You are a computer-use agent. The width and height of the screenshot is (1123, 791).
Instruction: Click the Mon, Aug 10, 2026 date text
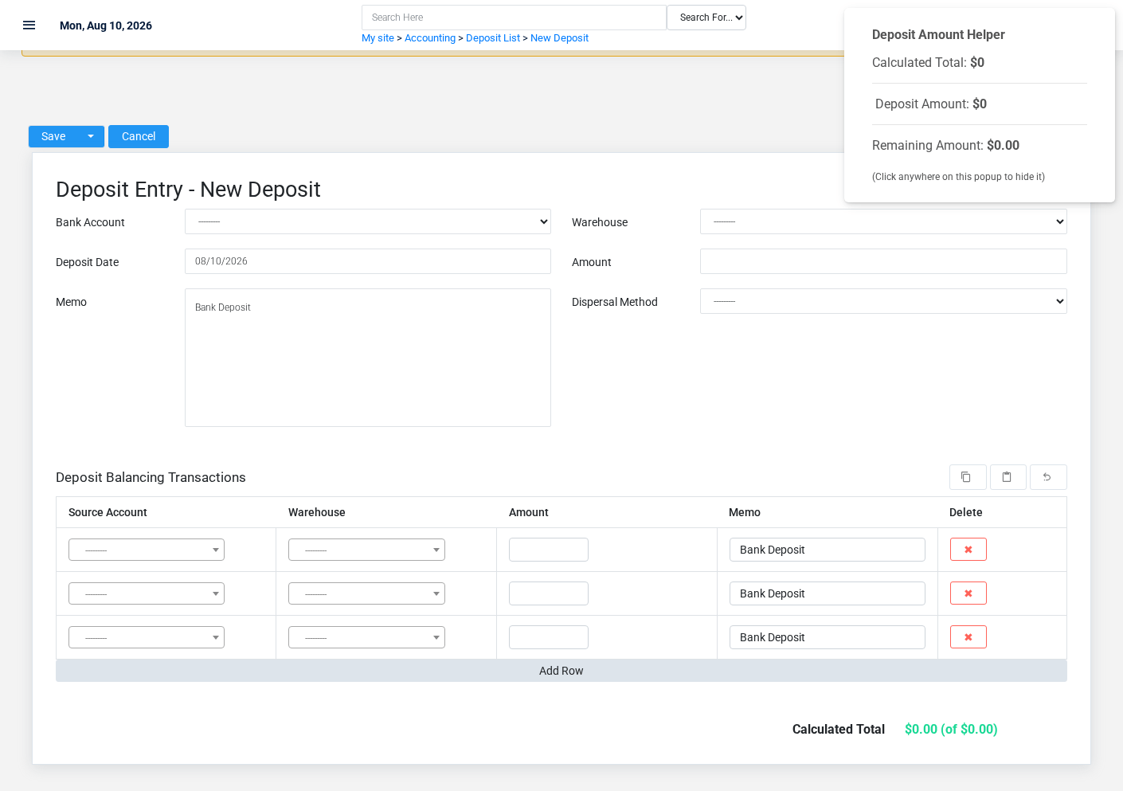(106, 25)
